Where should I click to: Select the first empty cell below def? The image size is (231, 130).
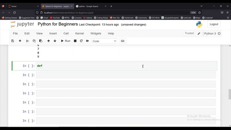pyautogui.click(x=126, y=75)
